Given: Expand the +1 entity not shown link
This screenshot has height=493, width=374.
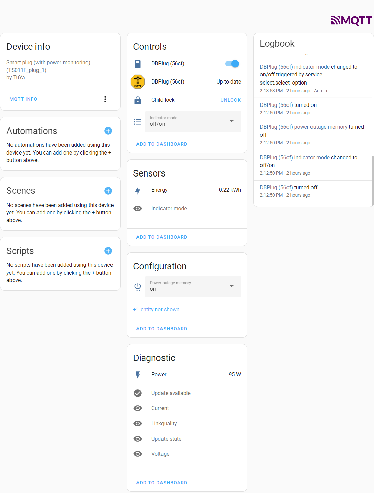Looking at the screenshot, I should click(156, 309).
